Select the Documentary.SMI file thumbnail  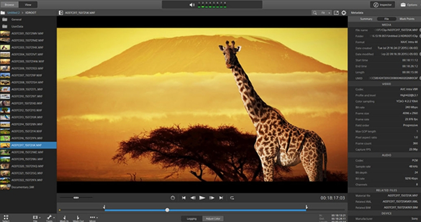pos(5,187)
